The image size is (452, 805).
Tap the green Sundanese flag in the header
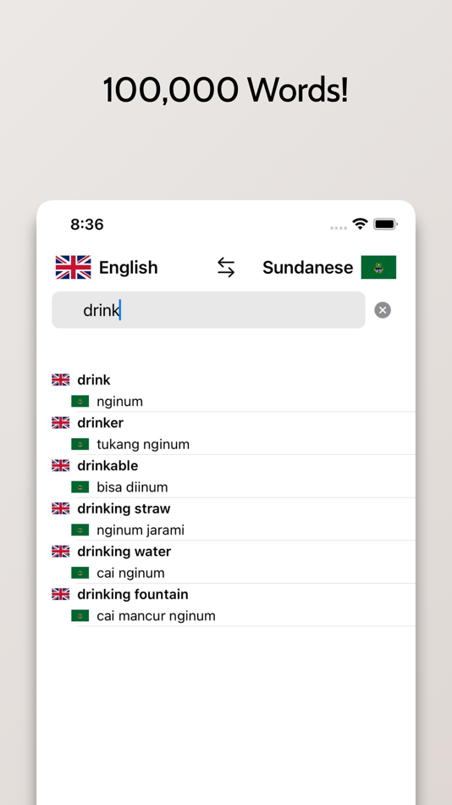[x=378, y=267]
